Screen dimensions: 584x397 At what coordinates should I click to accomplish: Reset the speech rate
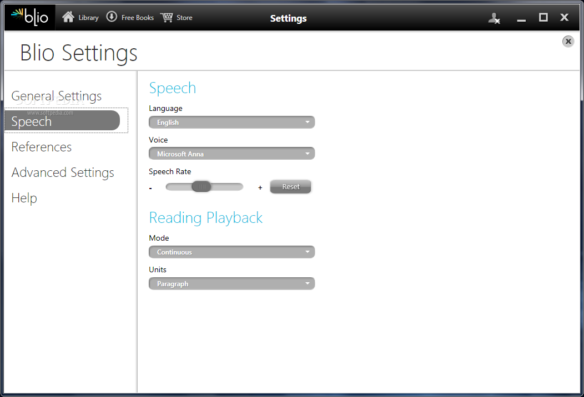coord(290,186)
